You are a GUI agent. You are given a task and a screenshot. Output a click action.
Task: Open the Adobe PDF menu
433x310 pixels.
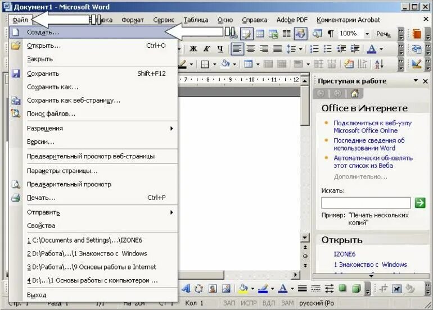click(x=292, y=20)
